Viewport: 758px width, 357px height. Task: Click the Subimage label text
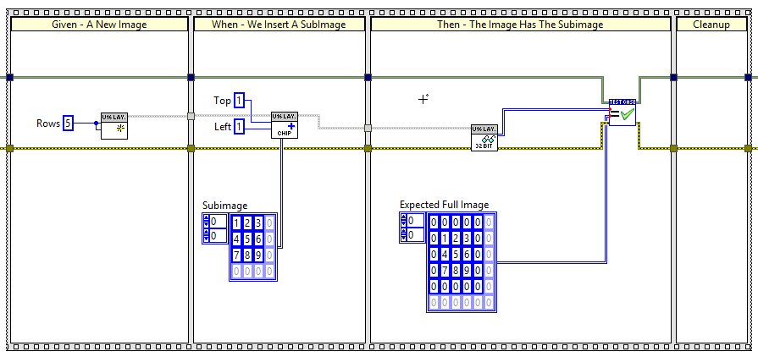tap(225, 206)
